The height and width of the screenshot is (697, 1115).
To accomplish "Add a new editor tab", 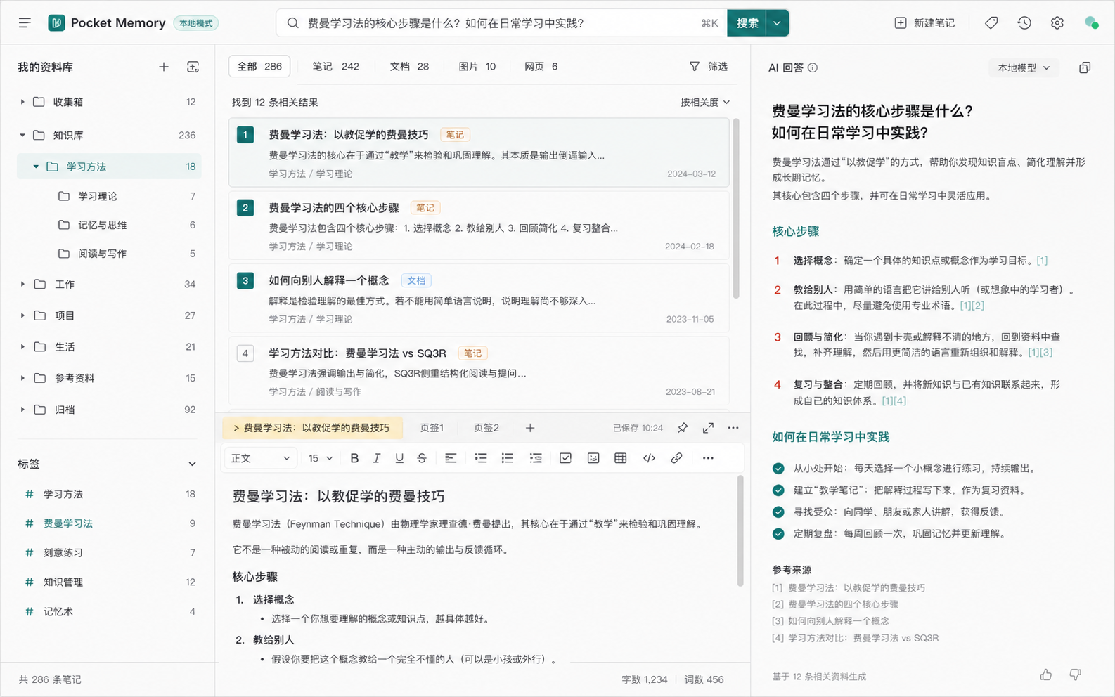I will coord(530,428).
